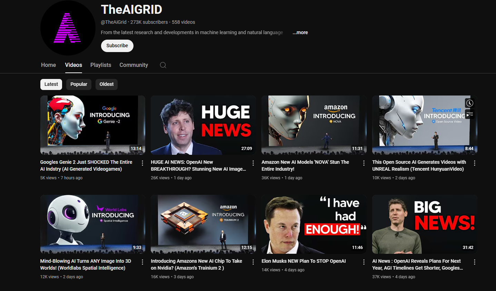Screen dimensions: 496x291
Task: Click "5K views" under Genie 2 video
Action: [48, 178]
